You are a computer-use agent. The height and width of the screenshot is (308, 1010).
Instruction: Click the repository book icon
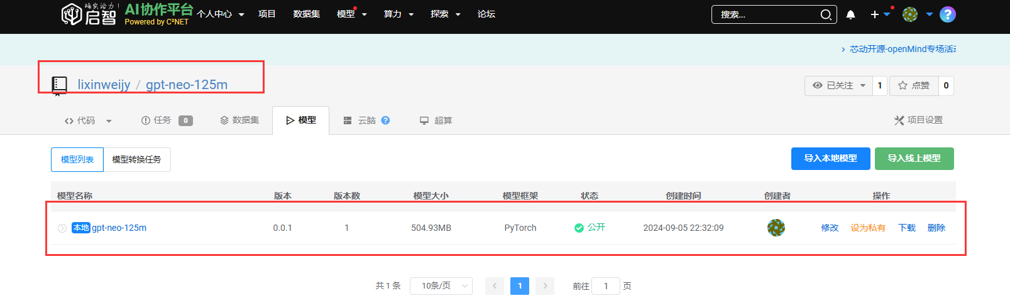click(x=59, y=85)
